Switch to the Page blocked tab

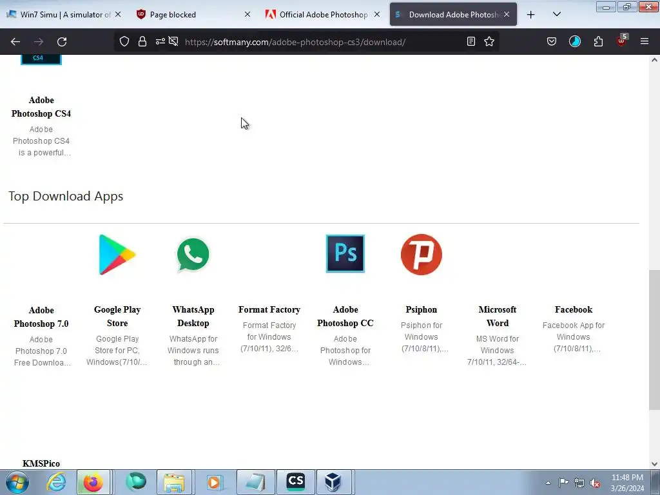pyautogui.click(x=193, y=15)
